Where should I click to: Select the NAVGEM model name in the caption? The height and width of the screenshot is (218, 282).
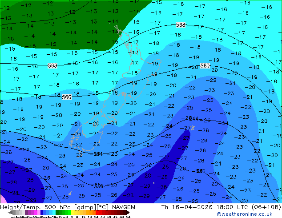click(x=124, y=207)
